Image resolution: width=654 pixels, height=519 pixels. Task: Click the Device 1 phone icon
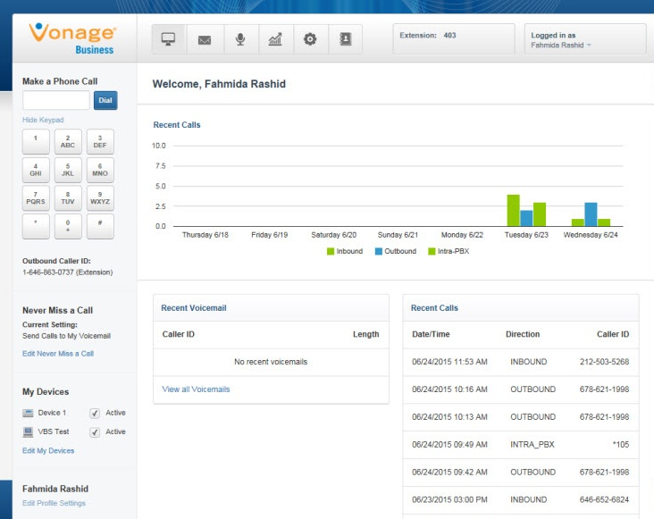[29, 413]
